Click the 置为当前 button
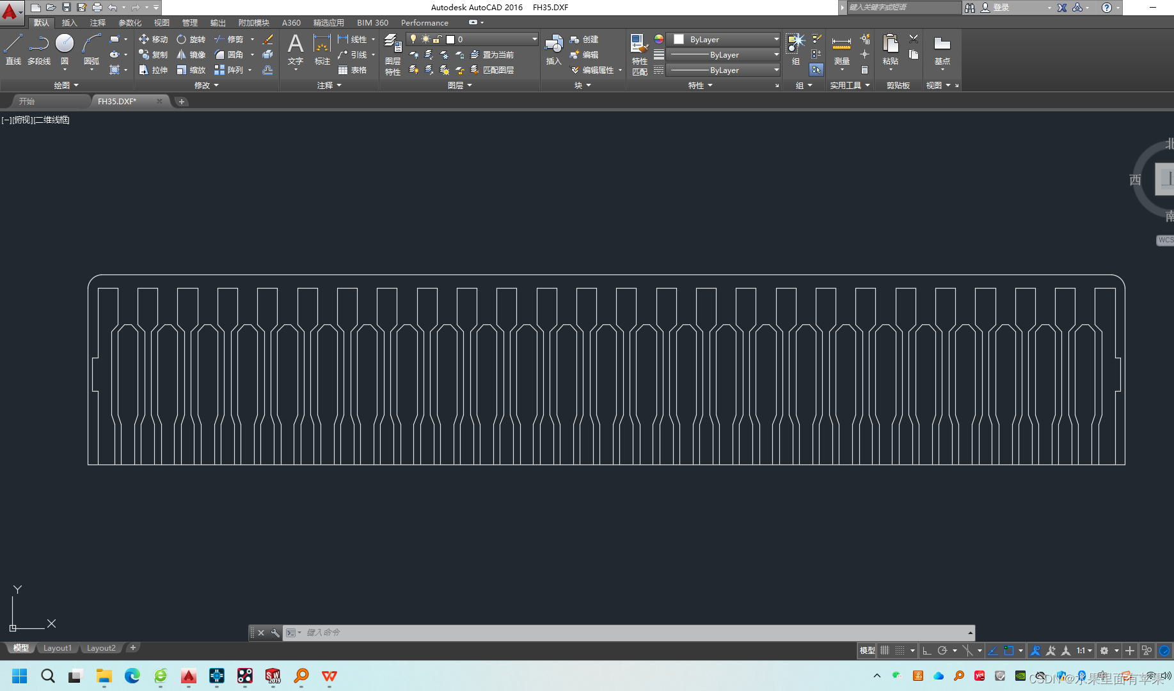The width and height of the screenshot is (1174, 691). pos(493,55)
